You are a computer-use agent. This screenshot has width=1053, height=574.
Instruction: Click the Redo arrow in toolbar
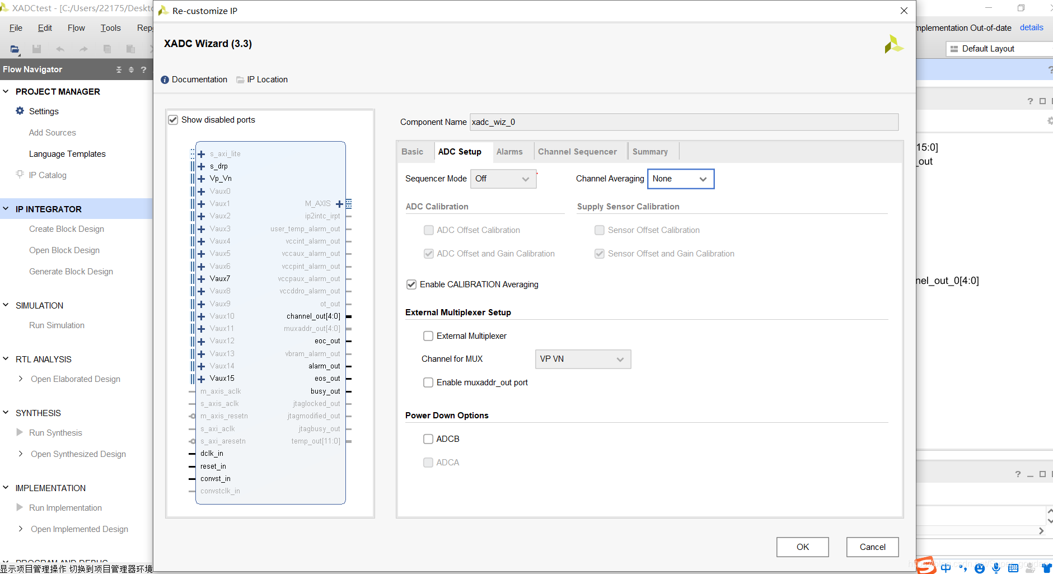(83, 49)
